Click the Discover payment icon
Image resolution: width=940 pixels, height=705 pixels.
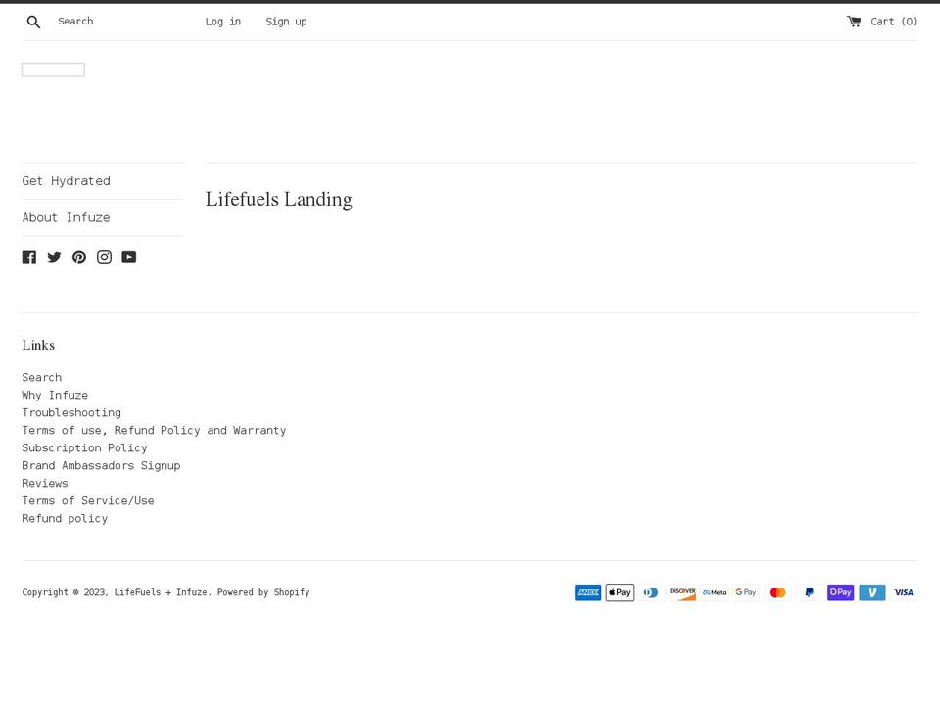682,592
